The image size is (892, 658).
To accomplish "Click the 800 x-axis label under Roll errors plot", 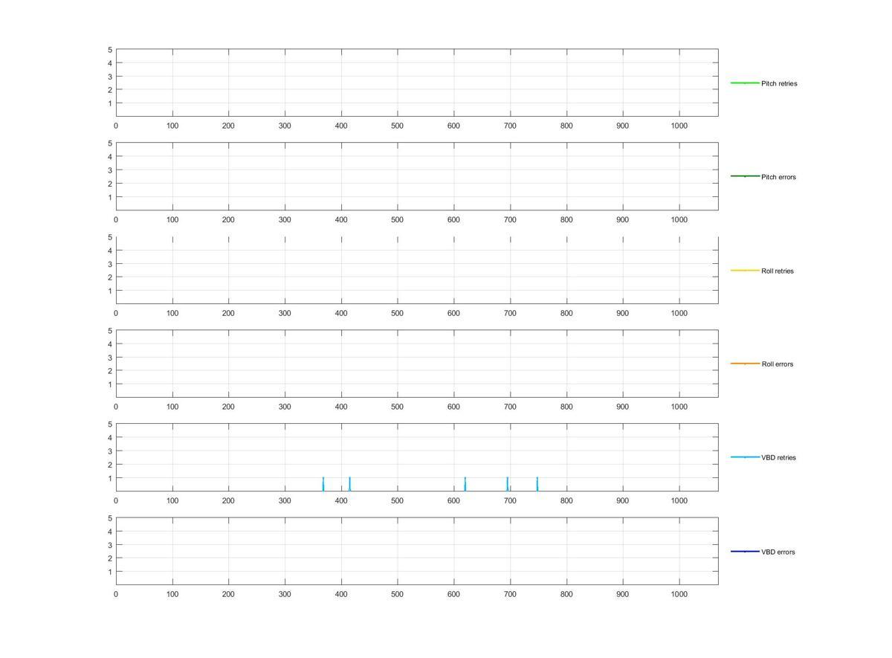I will (566, 407).
